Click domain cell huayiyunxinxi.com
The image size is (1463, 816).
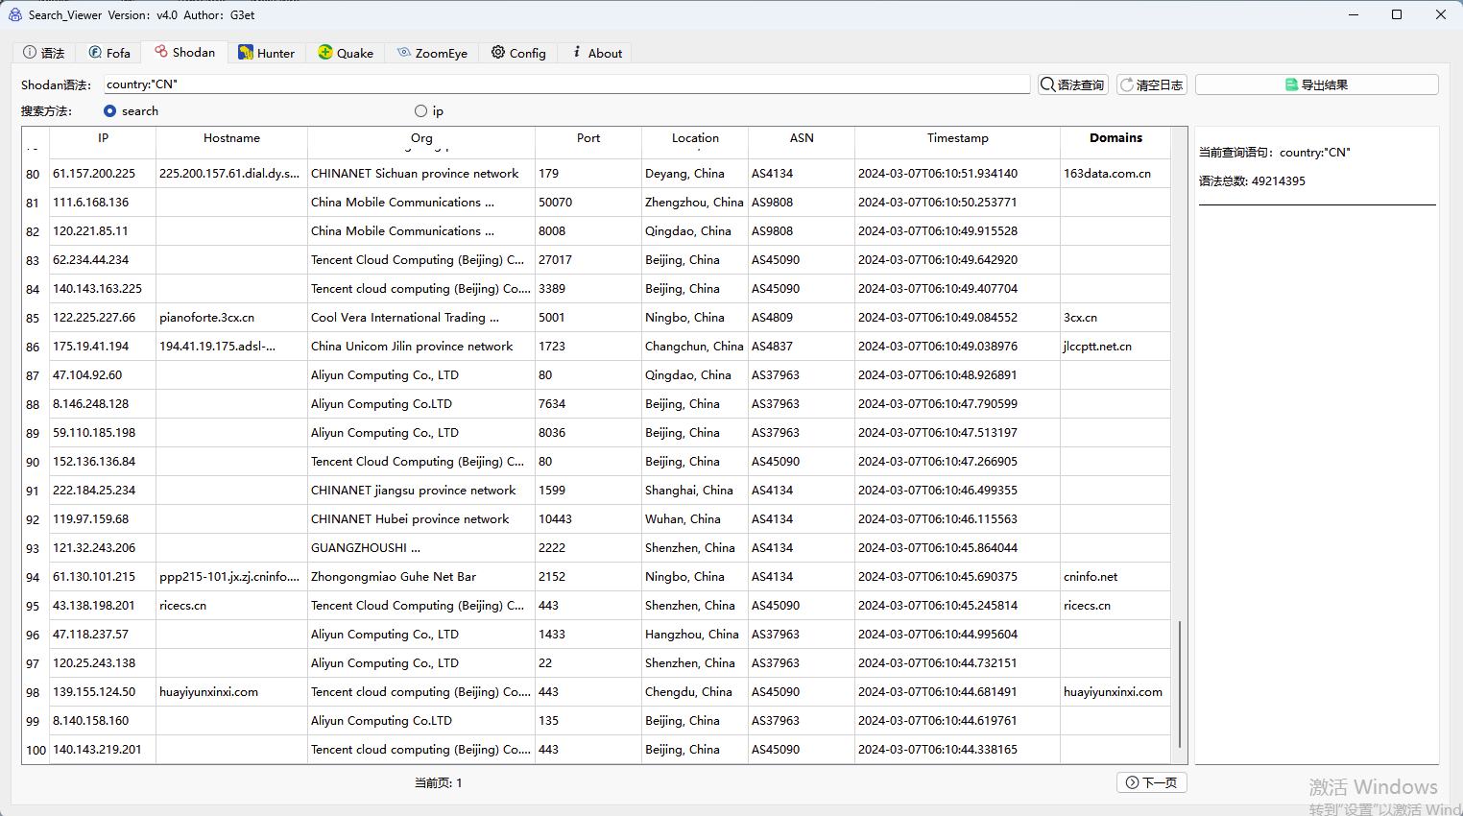tap(1115, 692)
